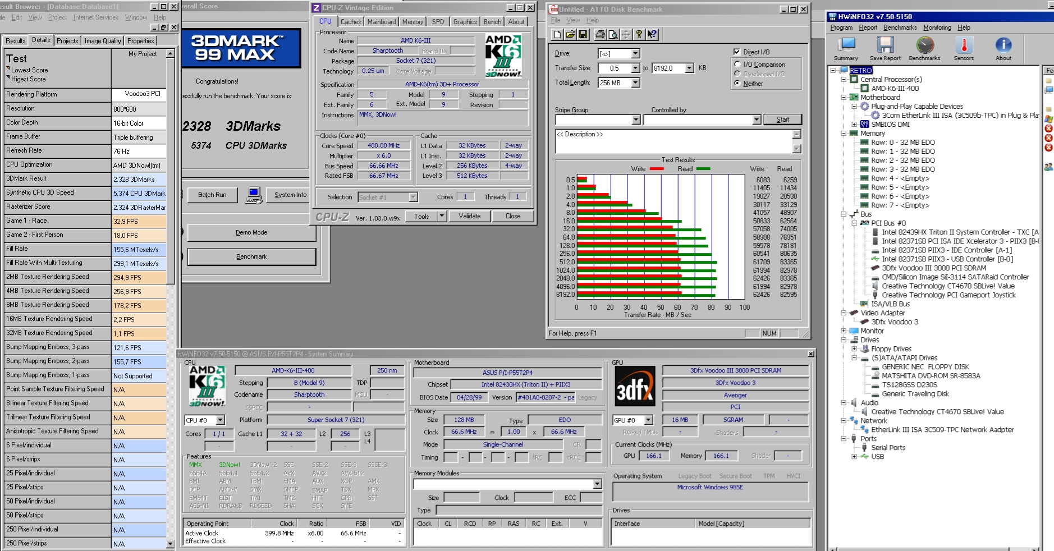Click the 3dfx logo in HWiNFO System Summary
Screen dimensions: 1054x551
(635, 386)
